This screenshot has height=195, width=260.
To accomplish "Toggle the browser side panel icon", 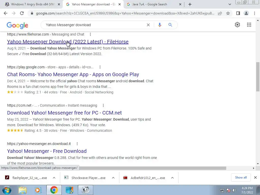I will click(x=238, y=13).
